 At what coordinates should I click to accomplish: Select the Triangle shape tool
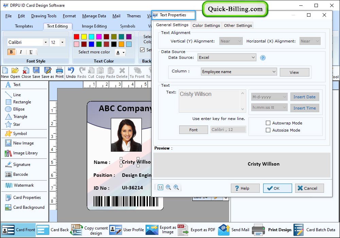pyautogui.click(x=16, y=116)
